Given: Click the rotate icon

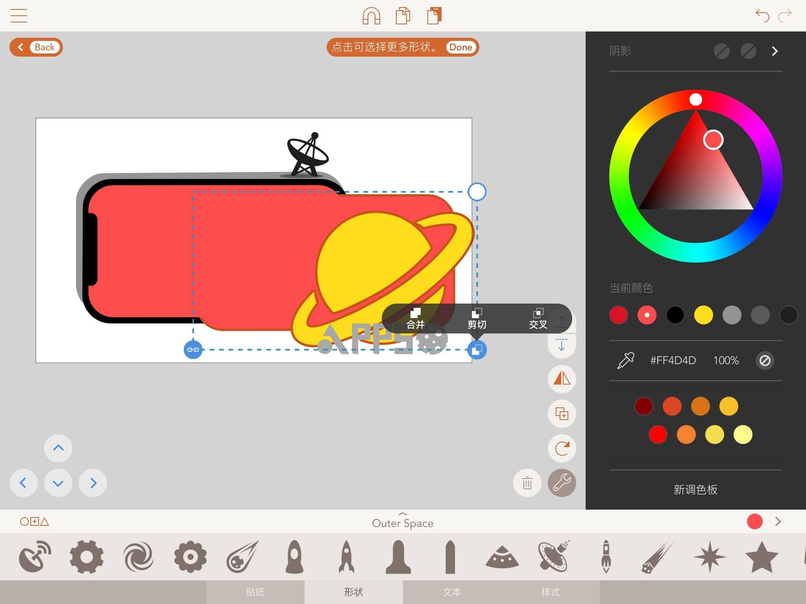Looking at the screenshot, I should pyautogui.click(x=562, y=448).
